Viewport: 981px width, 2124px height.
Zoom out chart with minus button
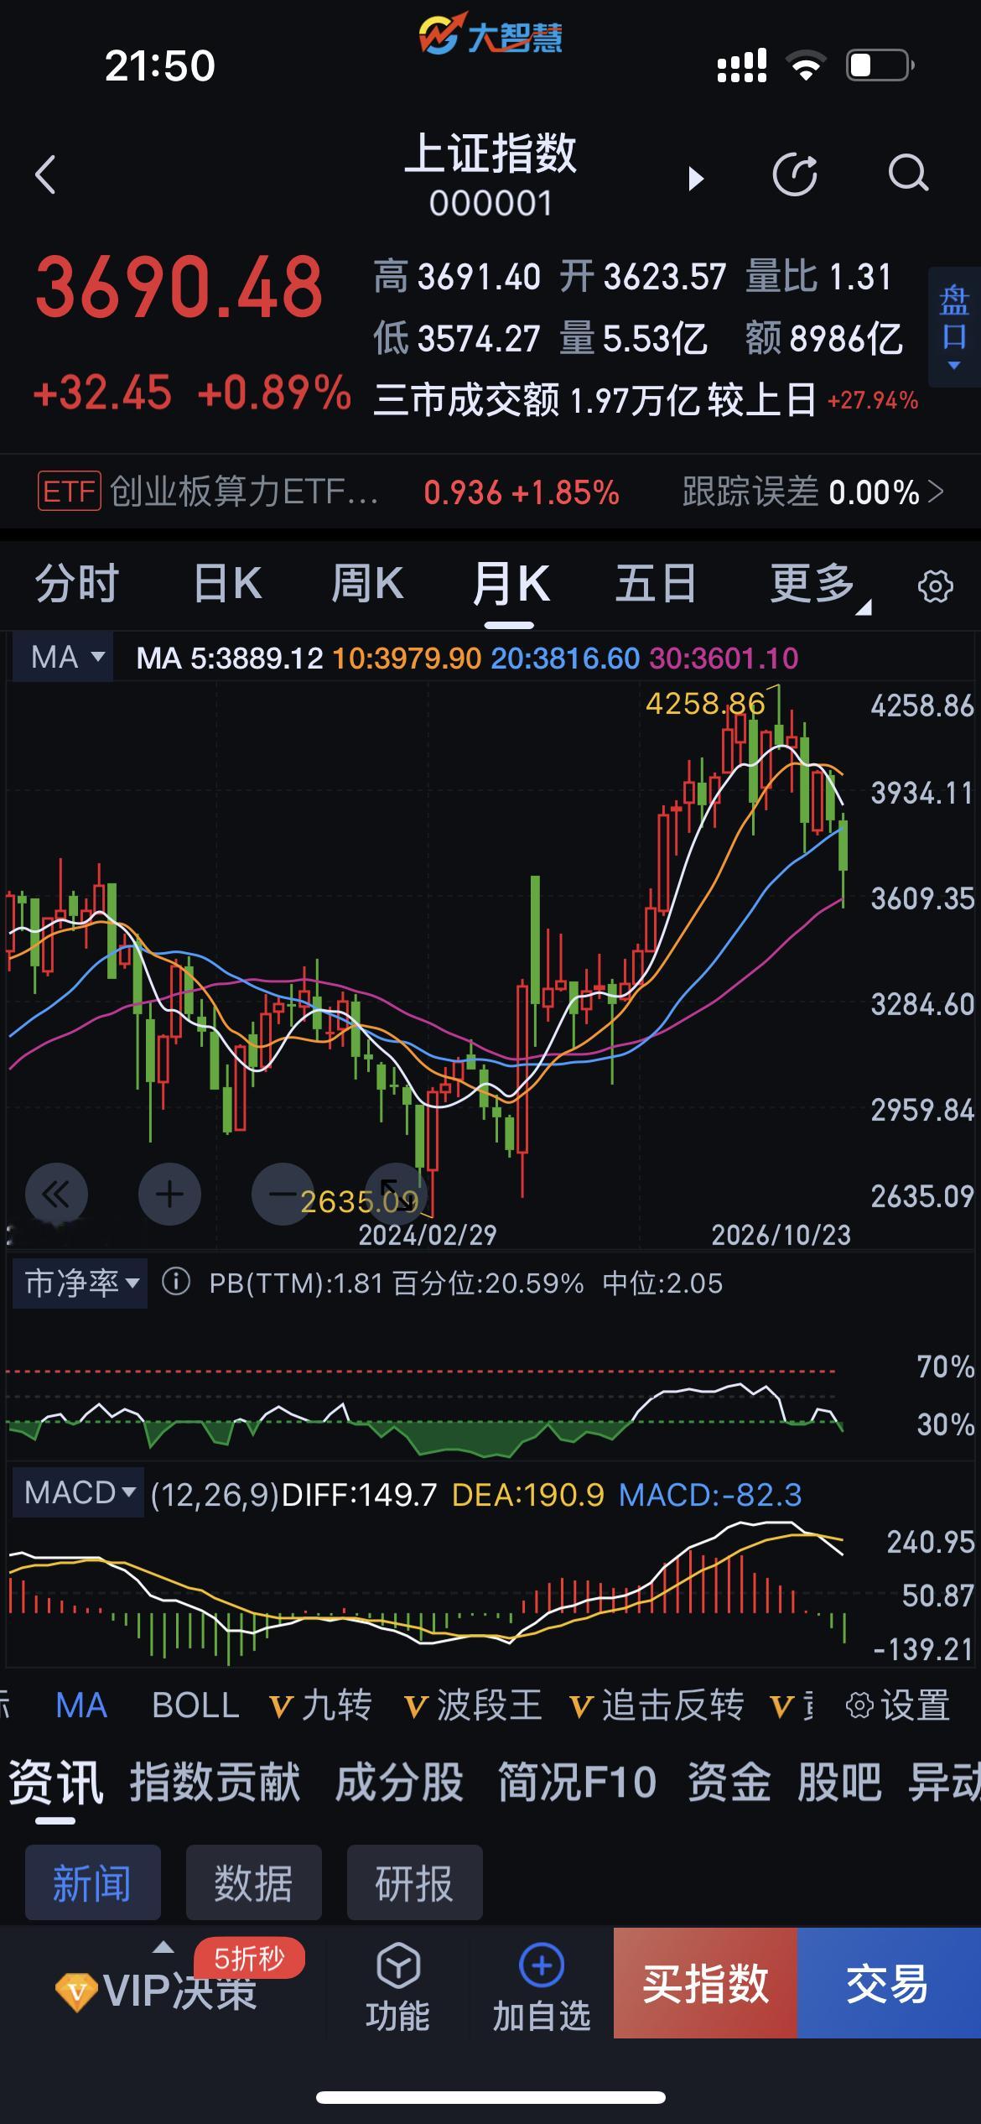point(283,1194)
